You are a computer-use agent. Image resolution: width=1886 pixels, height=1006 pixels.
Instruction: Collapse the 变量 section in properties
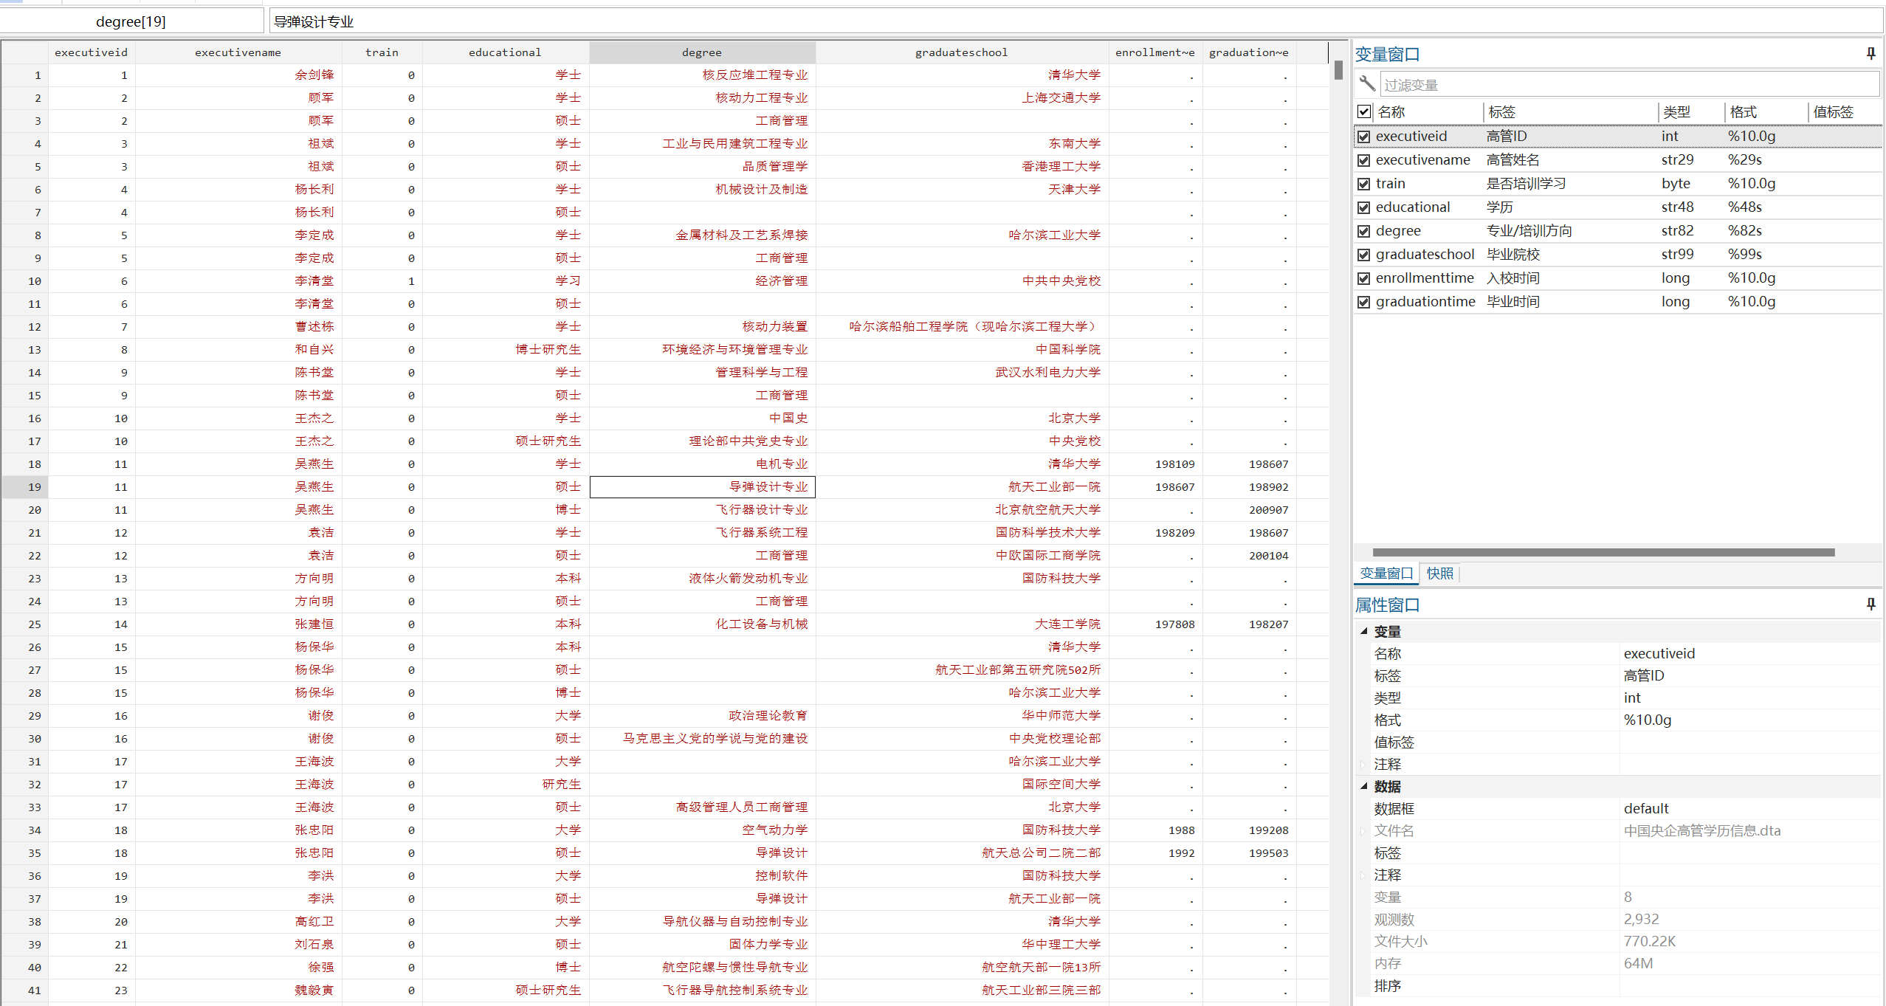point(1364,631)
